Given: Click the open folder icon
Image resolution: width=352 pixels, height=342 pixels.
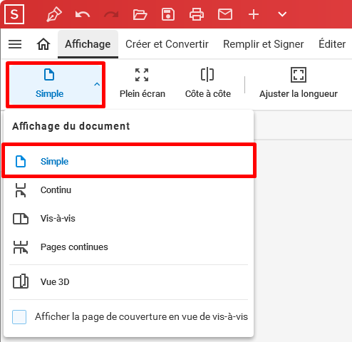Looking at the screenshot, I should 140,15.
